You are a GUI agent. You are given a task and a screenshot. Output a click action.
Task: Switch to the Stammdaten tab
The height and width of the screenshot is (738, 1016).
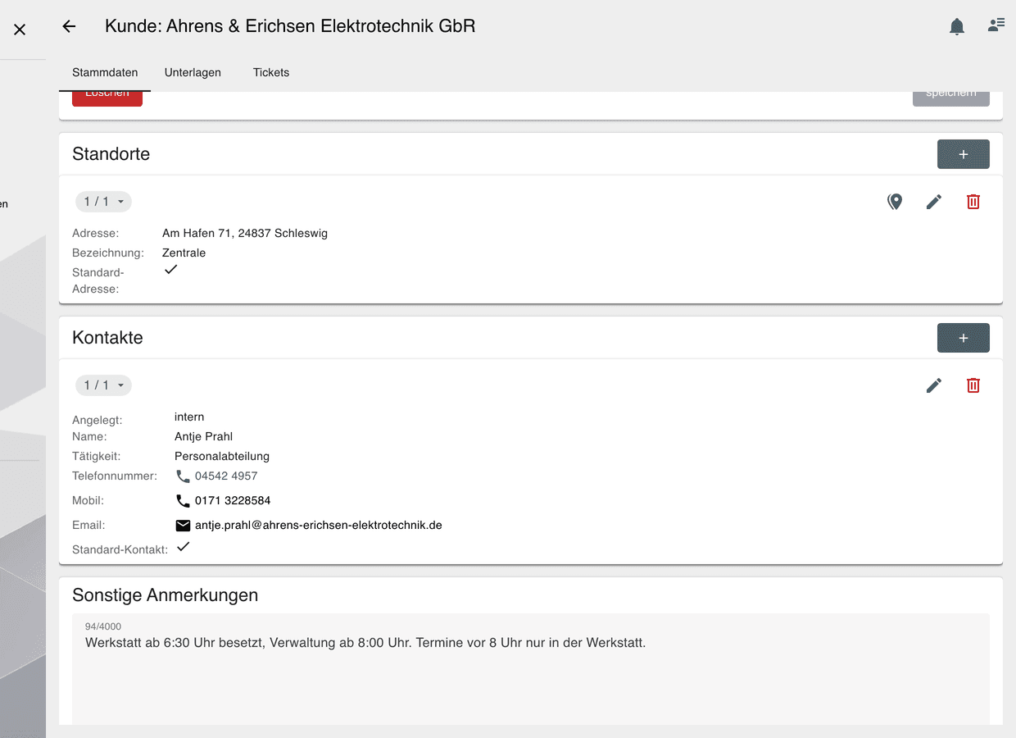pyautogui.click(x=105, y=72)
